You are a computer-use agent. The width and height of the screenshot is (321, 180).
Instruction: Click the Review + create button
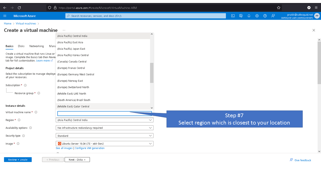(18, 160)
